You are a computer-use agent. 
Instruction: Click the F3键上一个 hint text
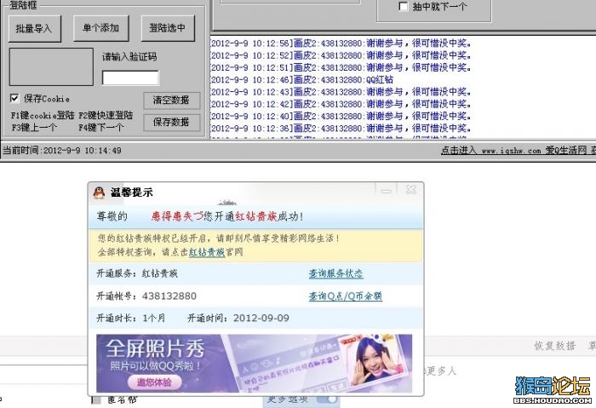tap(34, 128)
